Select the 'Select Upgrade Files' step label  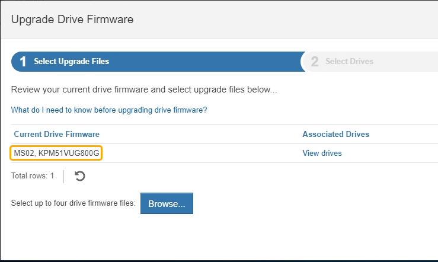71,62
